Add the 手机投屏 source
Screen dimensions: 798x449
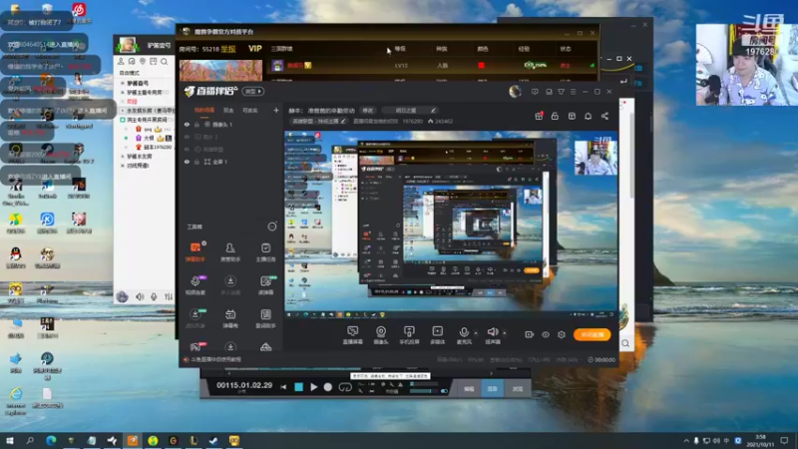(x=409, y=335)
